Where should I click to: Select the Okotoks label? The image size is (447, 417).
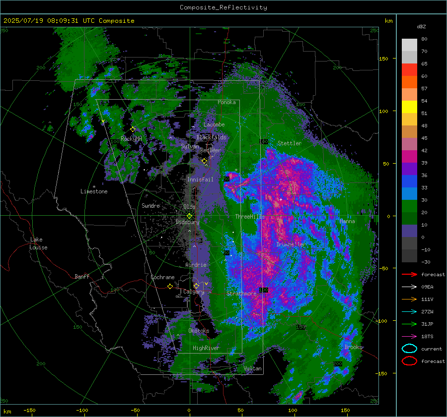coord(199,331)
